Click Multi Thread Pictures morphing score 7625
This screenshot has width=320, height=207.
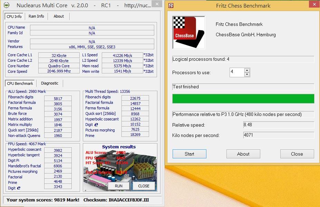(135, 129)
